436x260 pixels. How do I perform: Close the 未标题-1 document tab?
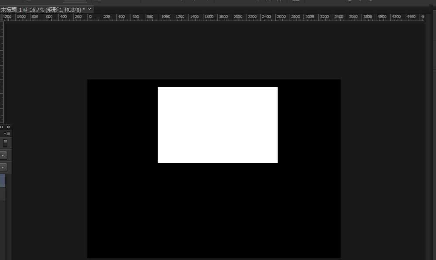pyautogui.click(x=90, y=9)
